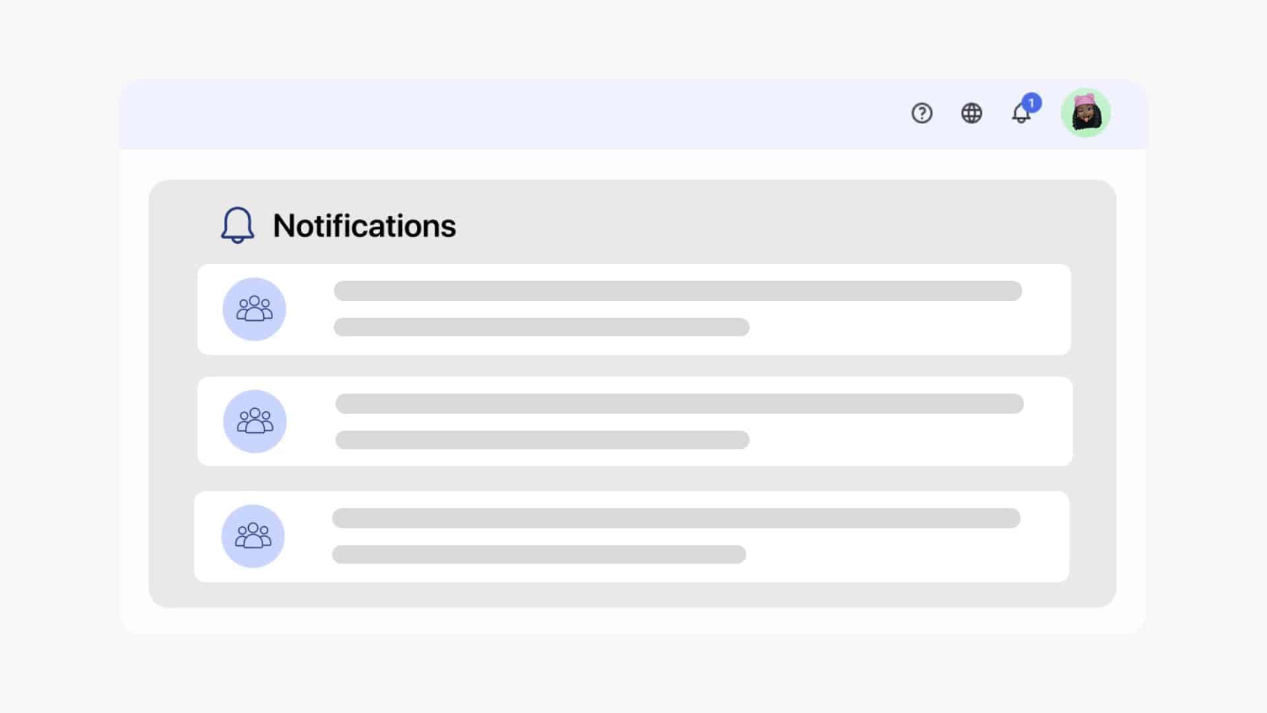Select the second notification's short subtitle line

(x=542, y=440)
